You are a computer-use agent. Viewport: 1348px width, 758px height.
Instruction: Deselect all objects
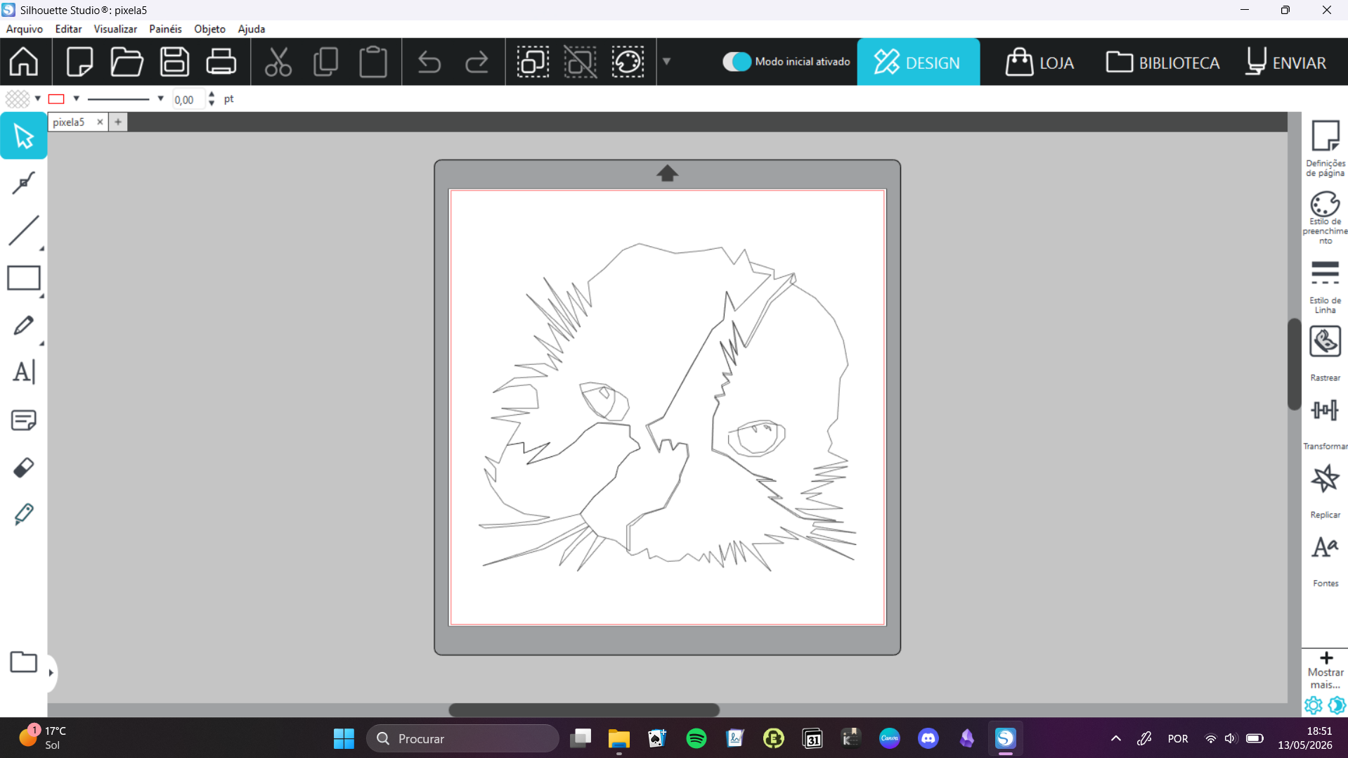pos(580,62)
